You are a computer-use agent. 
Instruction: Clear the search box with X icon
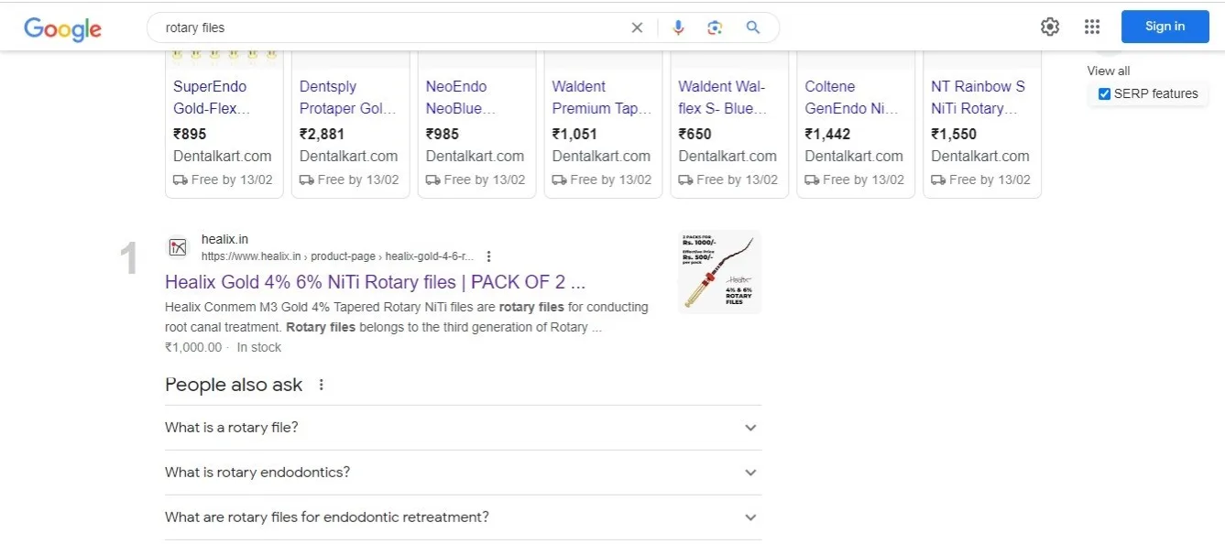pyautogui.click(x=637, y=27)
